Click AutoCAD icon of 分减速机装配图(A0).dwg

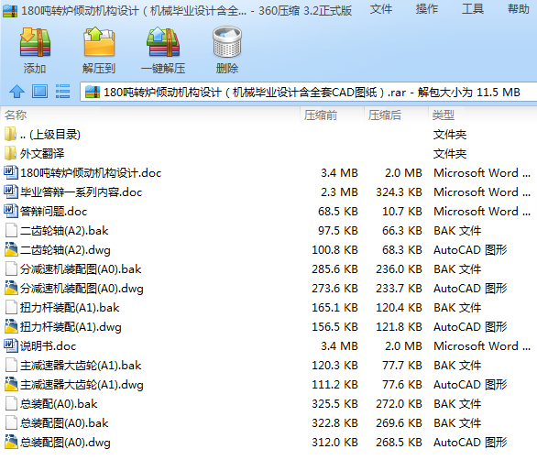[x=11, y=288]
